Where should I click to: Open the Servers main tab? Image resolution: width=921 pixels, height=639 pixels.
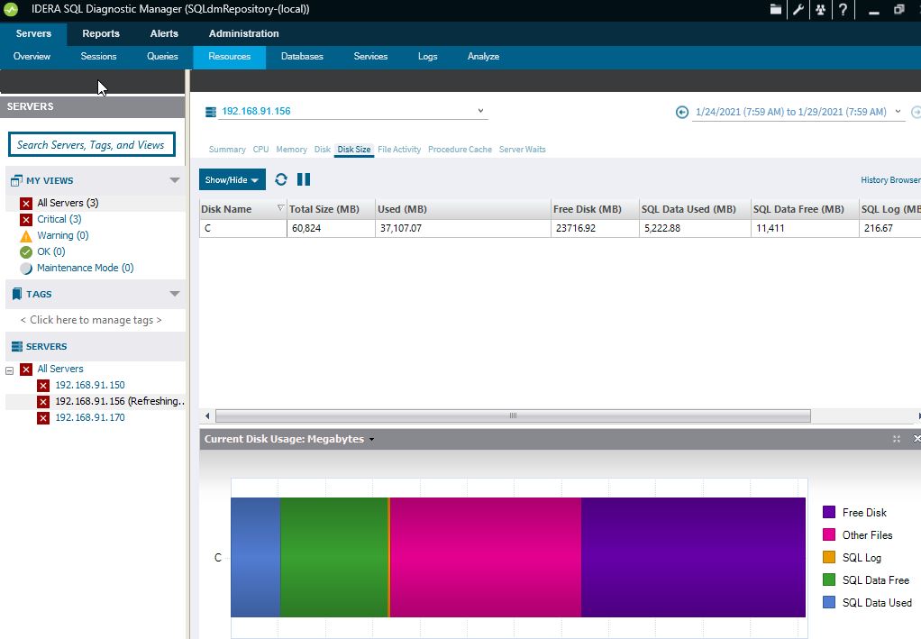[x=33, y=33]
